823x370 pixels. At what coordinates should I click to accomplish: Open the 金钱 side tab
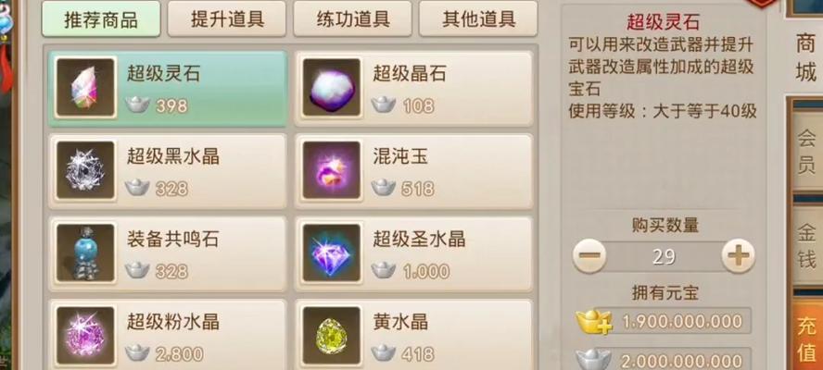tap(807, 245)
